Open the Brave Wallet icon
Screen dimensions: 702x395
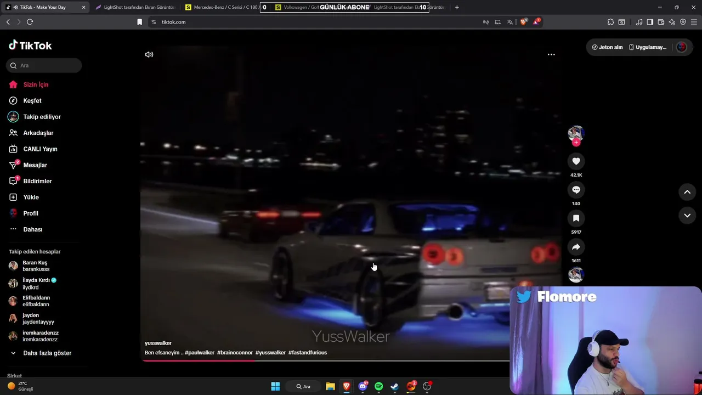tap(661, 22)
